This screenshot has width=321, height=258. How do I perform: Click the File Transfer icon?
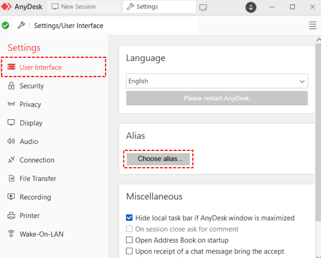pos(11,178)
